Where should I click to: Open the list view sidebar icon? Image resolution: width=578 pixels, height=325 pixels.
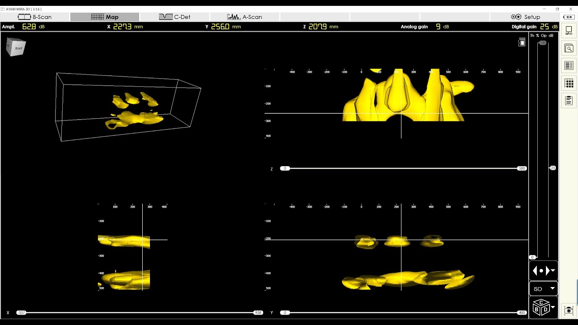[569, 66]
